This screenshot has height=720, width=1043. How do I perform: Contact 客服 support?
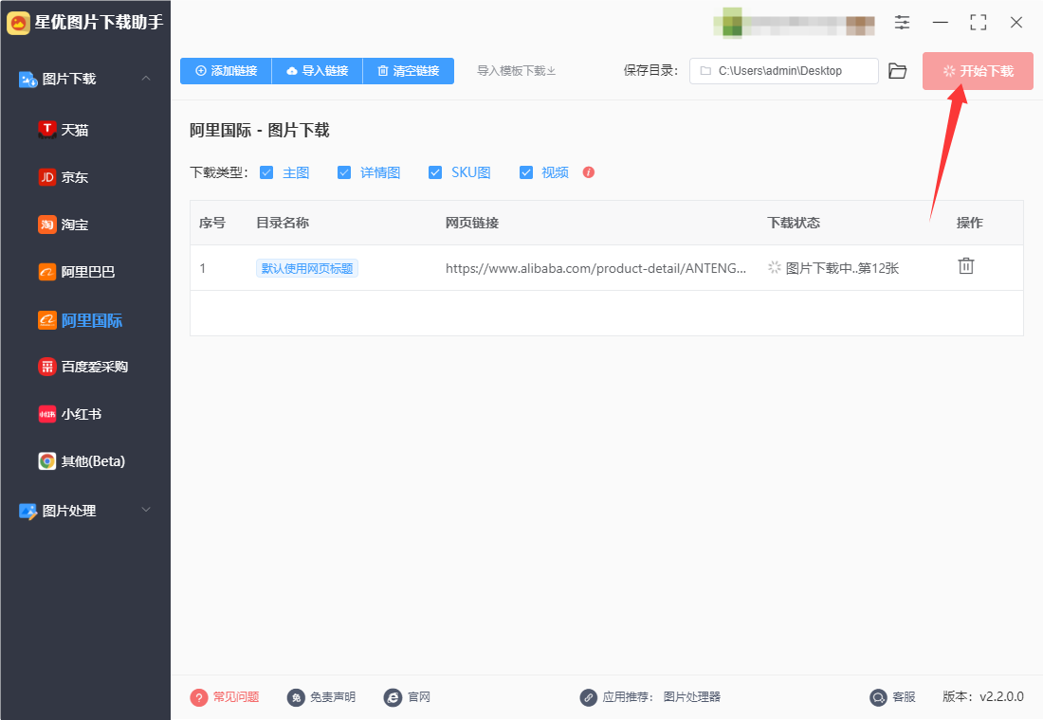coord(904,696)
